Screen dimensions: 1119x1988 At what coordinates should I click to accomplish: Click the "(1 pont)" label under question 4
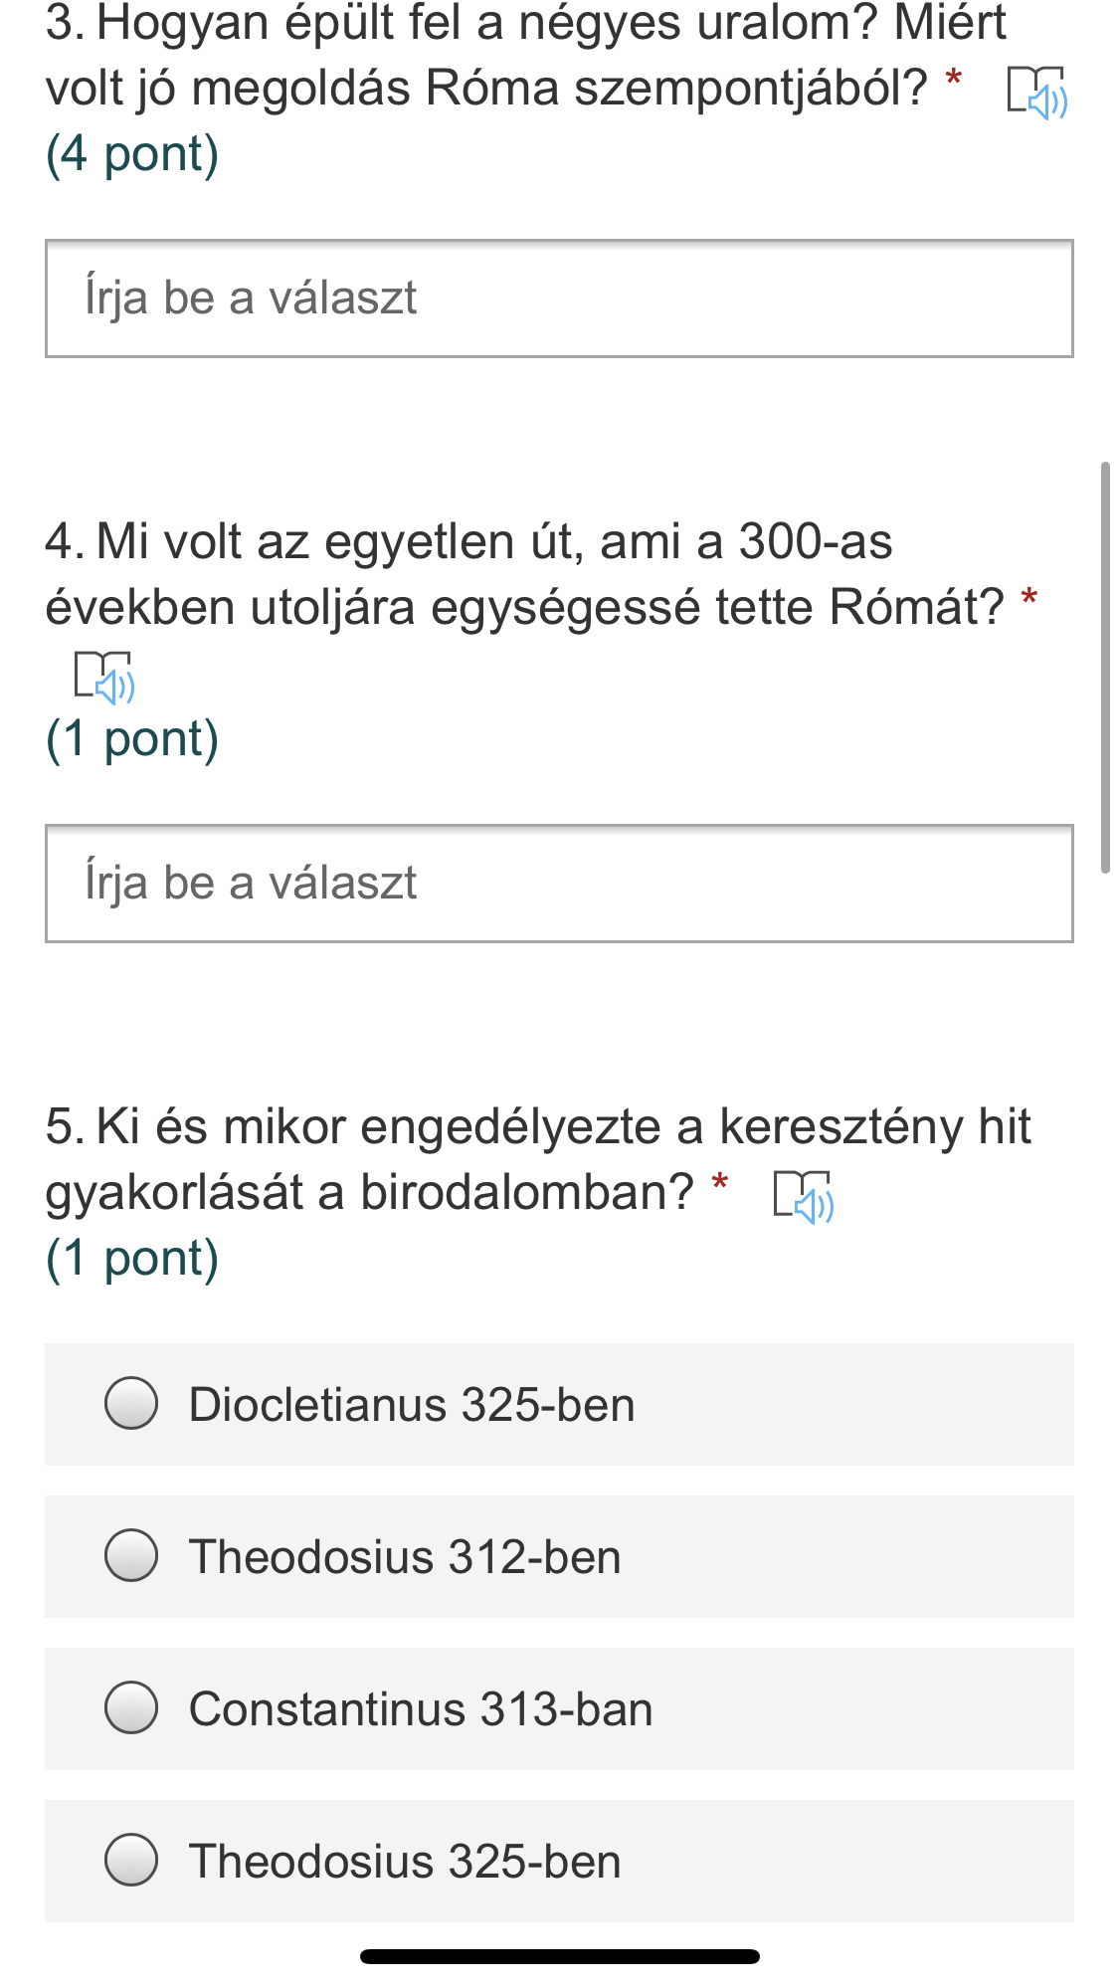coord(132,739)
